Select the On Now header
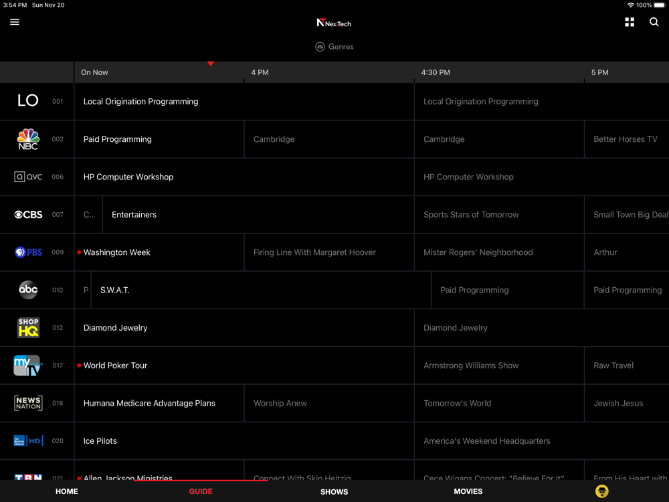This screenshot has height=502, width=669. tap(94, 72)
